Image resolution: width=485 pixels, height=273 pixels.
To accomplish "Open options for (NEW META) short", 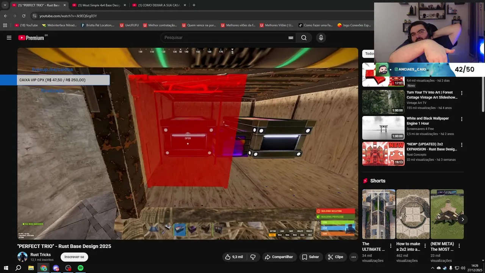I will pos(459,246).
